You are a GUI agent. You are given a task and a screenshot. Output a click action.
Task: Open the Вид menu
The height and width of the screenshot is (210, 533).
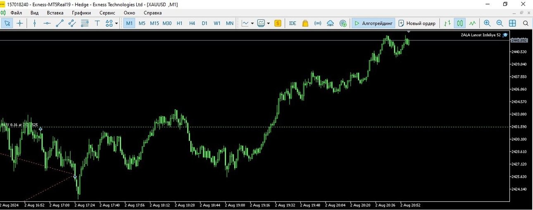pos(35,13)
